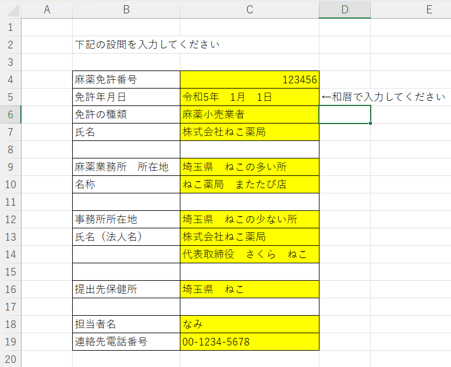This screenshot has width=451, height=367.
Task: Click the 埼玉県 ねこの少ない所 cell
Action: coord(249,220)
